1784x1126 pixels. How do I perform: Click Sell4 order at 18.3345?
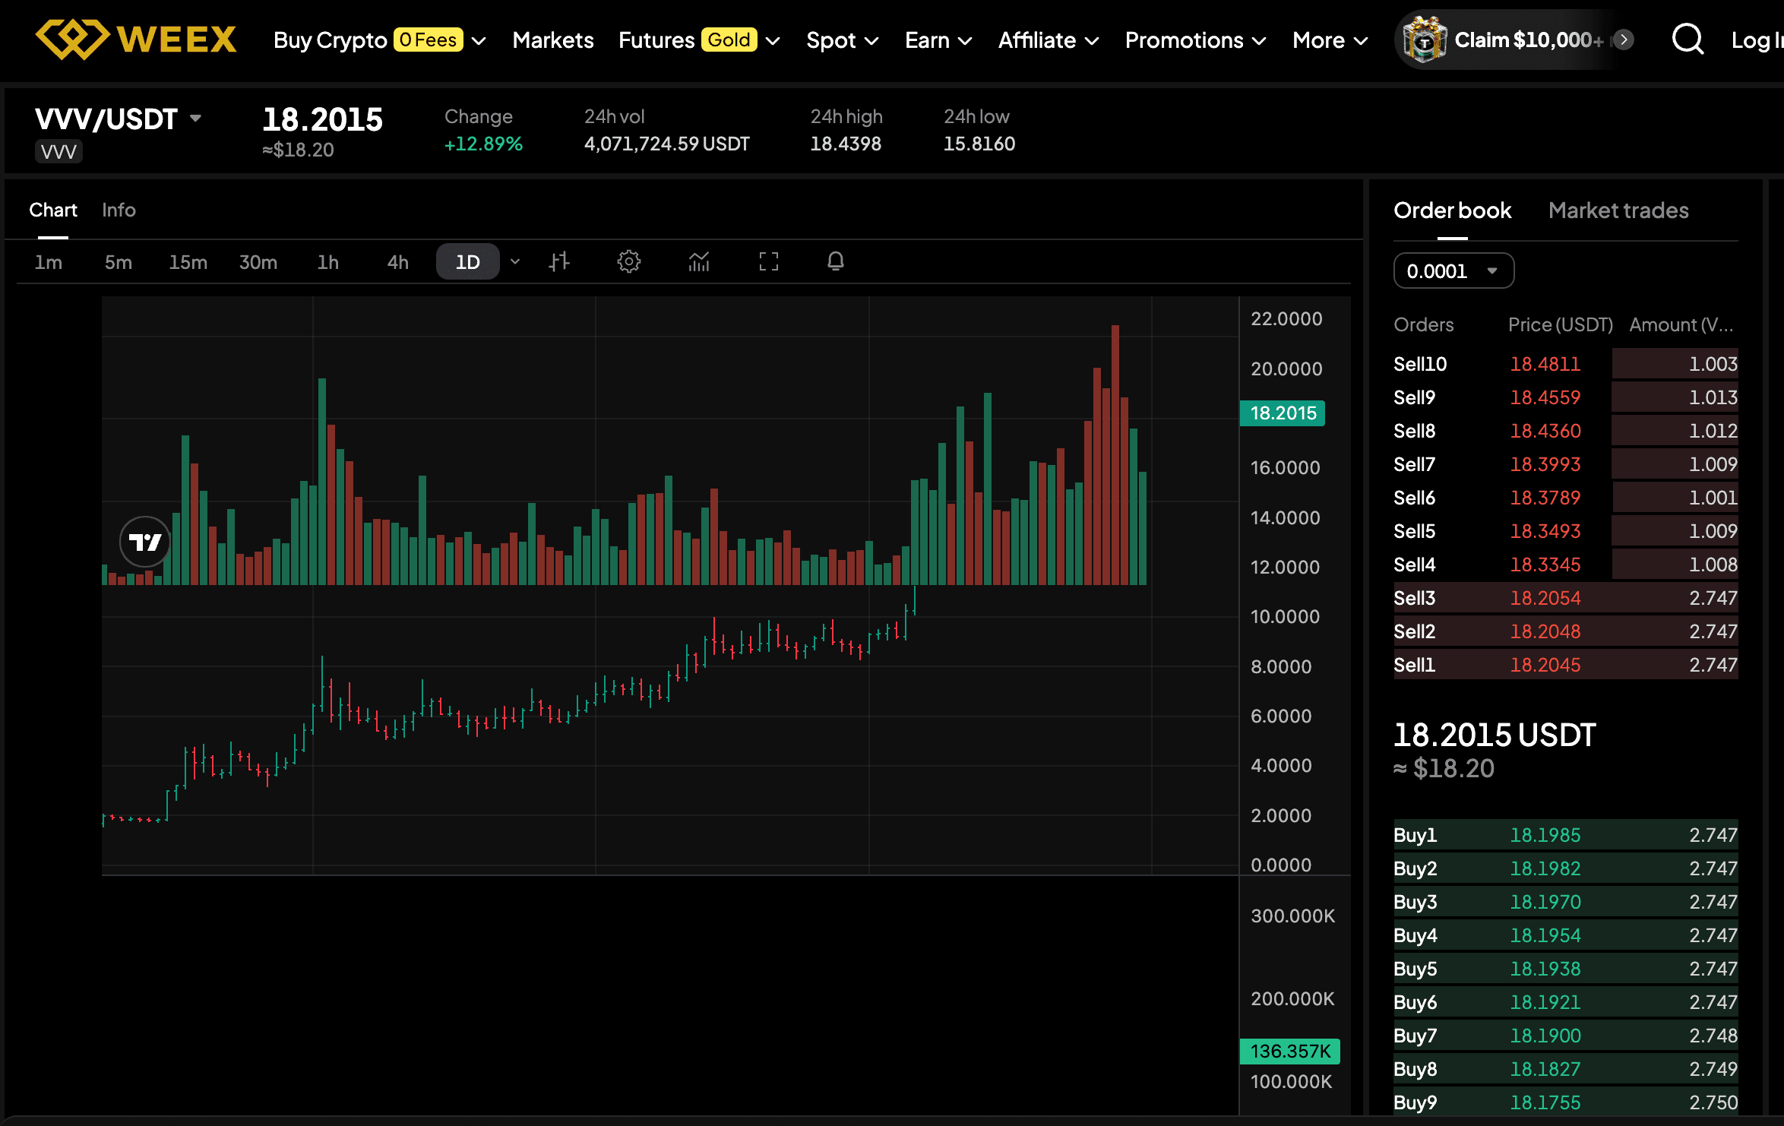click(1565, 565)
